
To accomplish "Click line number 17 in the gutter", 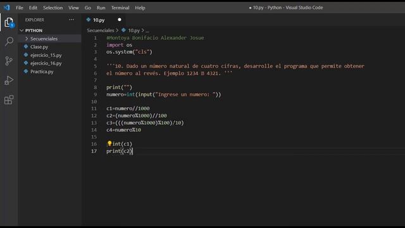I will [94, 151].
